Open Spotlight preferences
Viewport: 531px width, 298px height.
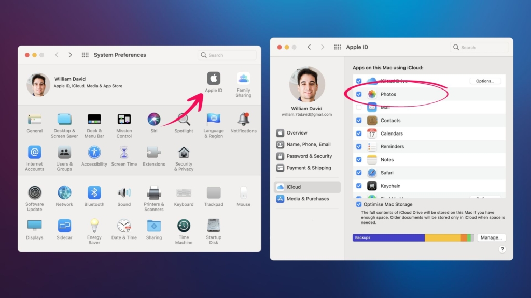pyautogui.click(x=184, y=123)
